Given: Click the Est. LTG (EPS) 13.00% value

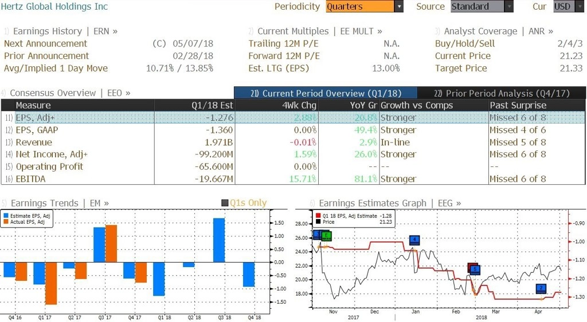Looking at the screenshot, I should [386, 69].
